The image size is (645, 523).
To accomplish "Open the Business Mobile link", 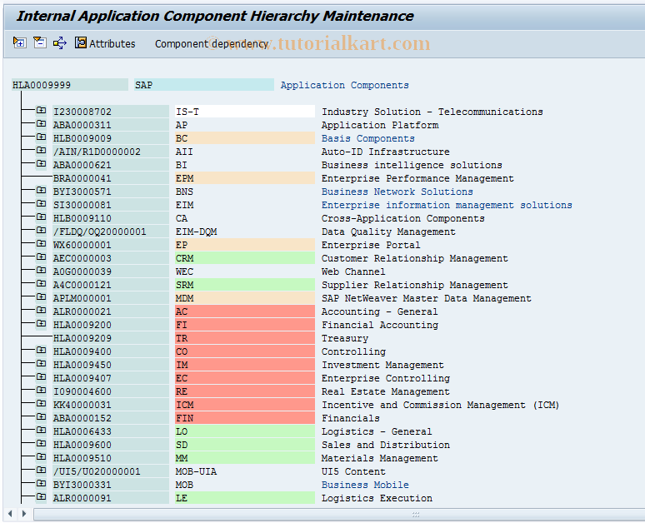I will coord(365,486).
